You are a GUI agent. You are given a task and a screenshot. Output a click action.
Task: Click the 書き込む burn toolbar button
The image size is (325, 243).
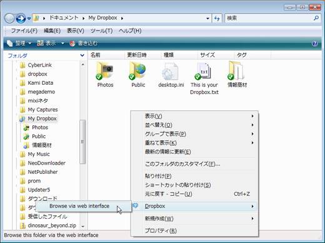click(83, 43)
